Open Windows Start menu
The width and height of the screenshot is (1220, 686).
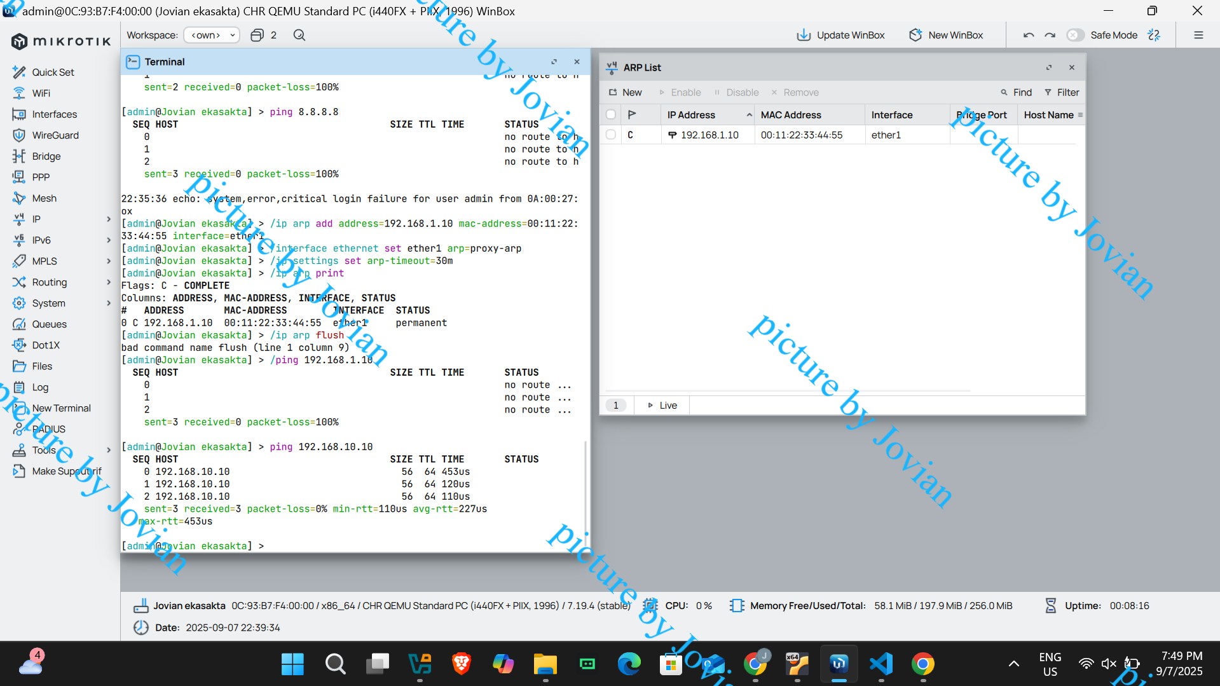coord(292,664)
